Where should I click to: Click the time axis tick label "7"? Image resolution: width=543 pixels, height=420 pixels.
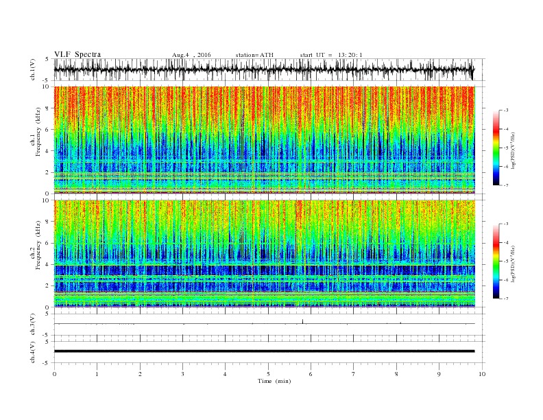pyautogui.click(x=354, y=374)
